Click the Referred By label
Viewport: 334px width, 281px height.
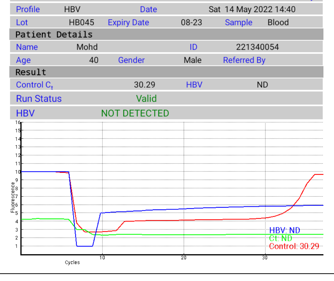click(x=244, y=60)
